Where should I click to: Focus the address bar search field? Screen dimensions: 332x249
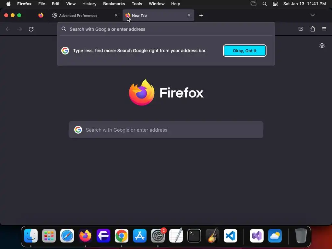point(166,29)
